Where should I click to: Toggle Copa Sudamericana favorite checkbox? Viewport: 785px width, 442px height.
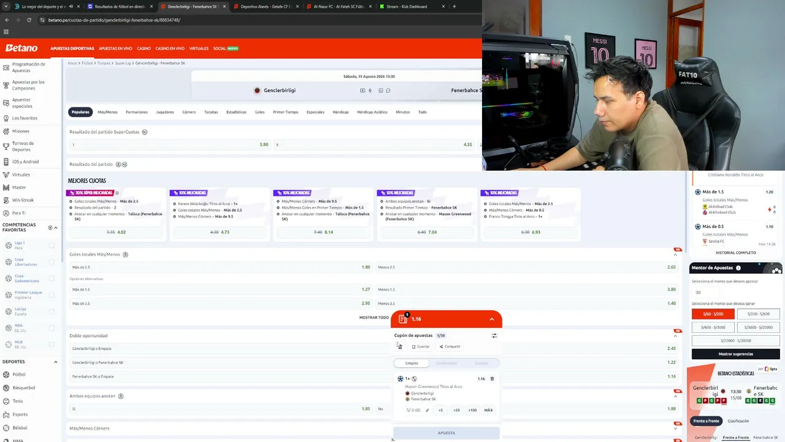tap(52, 279)
